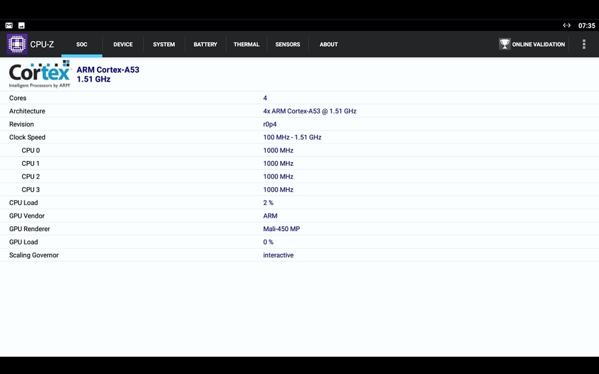Select the Cores row label

pos(18,98)
